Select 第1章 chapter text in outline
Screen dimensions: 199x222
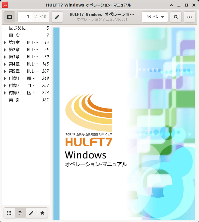[14, 42]
